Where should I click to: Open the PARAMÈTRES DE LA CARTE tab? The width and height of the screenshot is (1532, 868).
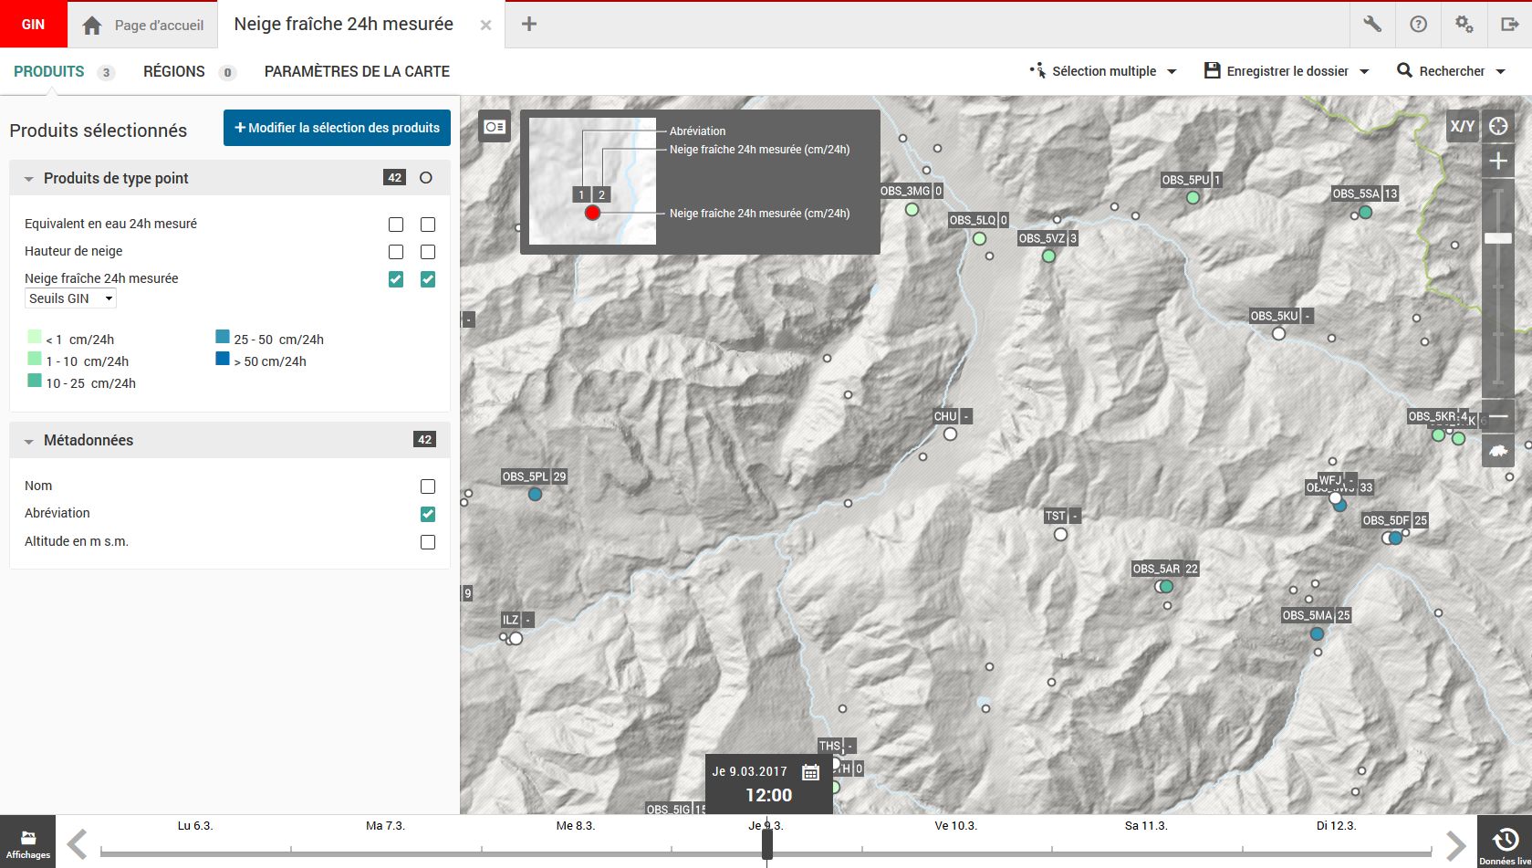point(357,71)
